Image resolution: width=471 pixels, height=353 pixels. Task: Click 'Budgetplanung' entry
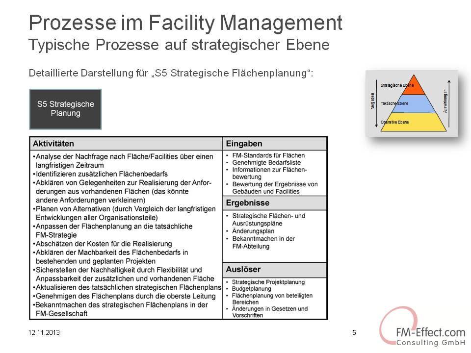point(249,289)
